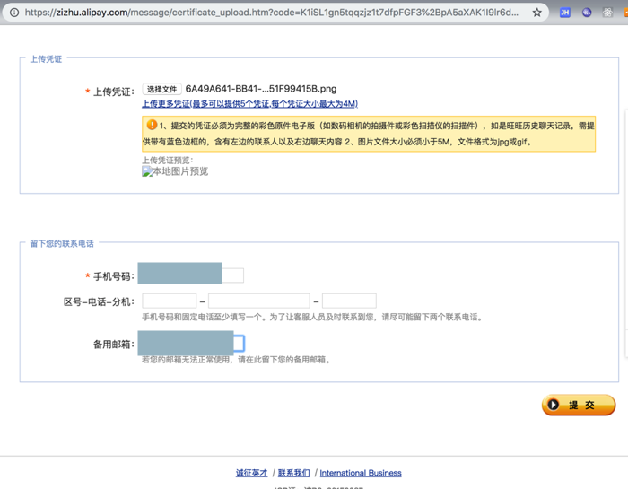Open the 诚征英才 footer link
This screenshot has height=489, width=628.
coord(251,473)
